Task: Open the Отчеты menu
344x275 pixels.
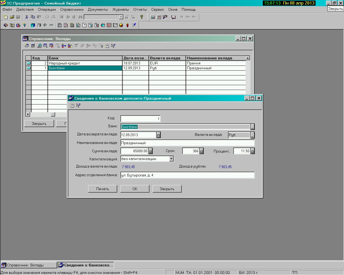Action: tap(140, 9)
